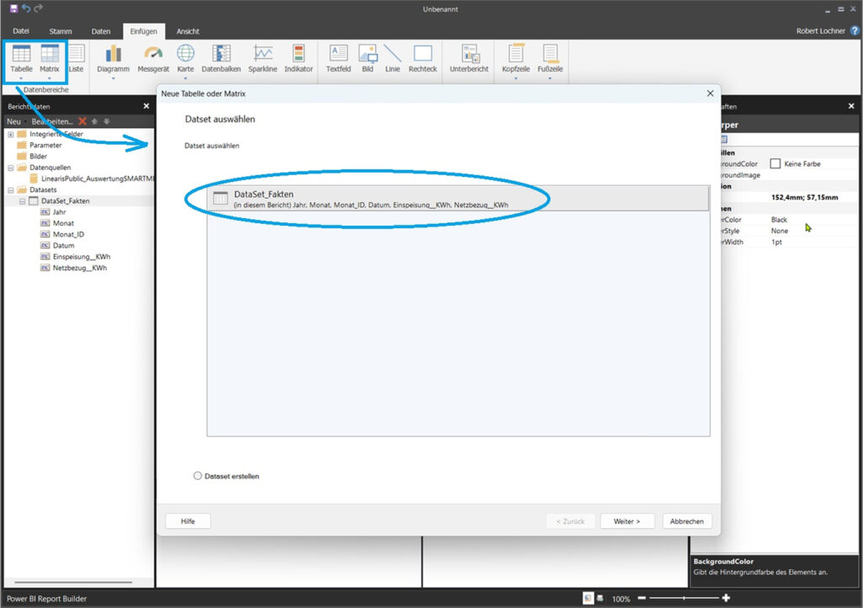Select the Dataset erstellen radio button

(198, 476)
